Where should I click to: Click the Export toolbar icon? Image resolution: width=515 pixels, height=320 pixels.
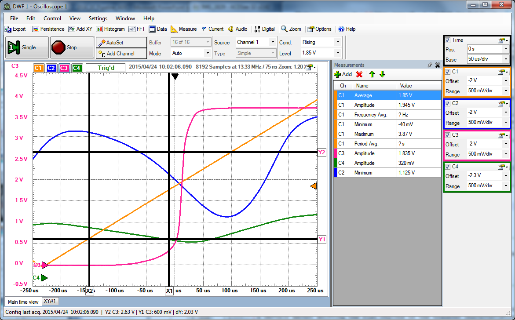point(15,29)
